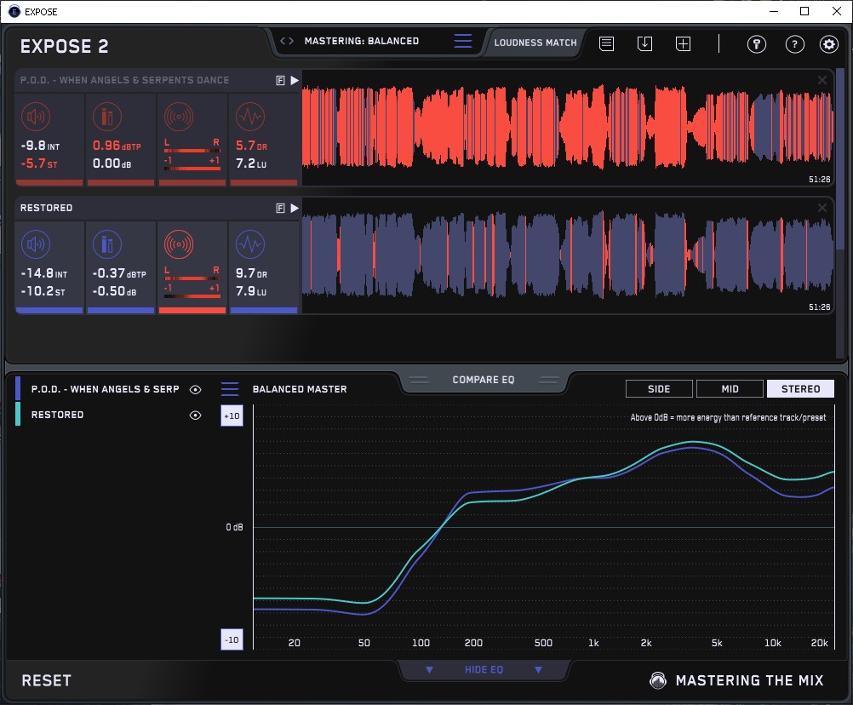Click the export download icon in the top toolbar
The width and height of the screenshot is (853, 705).
pyautogui.click(x=645, y=43)
